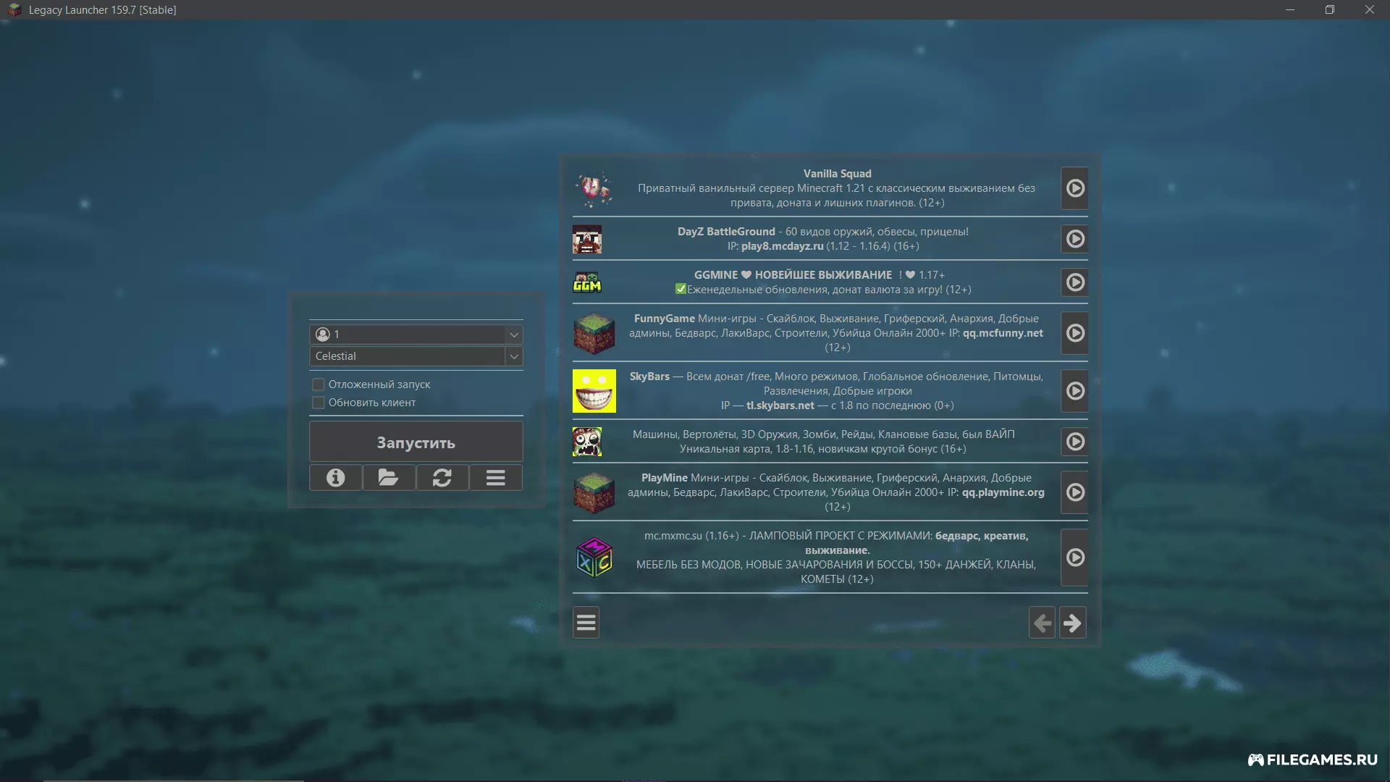Expand the account dropdown showing 1
Image resolution: width=1390 pixels, height=782 pixels.
coord(514,335)
